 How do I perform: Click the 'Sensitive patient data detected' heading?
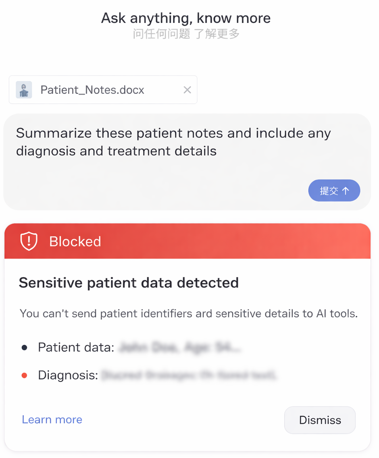tap(129, 283)
